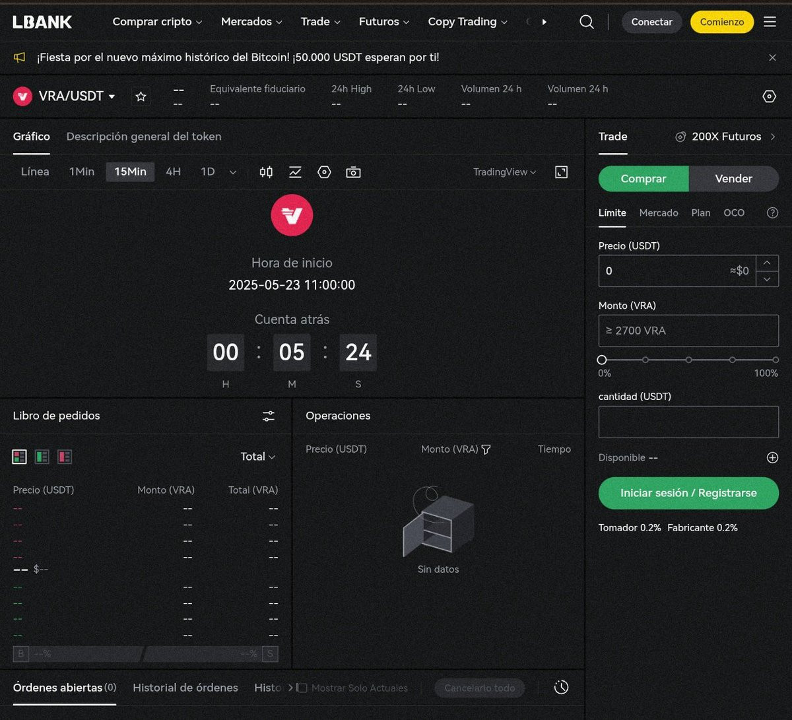Open the VRA/USDT pair dropdown
The height and width of the screenshot is (720, 792).
point(112,96)
